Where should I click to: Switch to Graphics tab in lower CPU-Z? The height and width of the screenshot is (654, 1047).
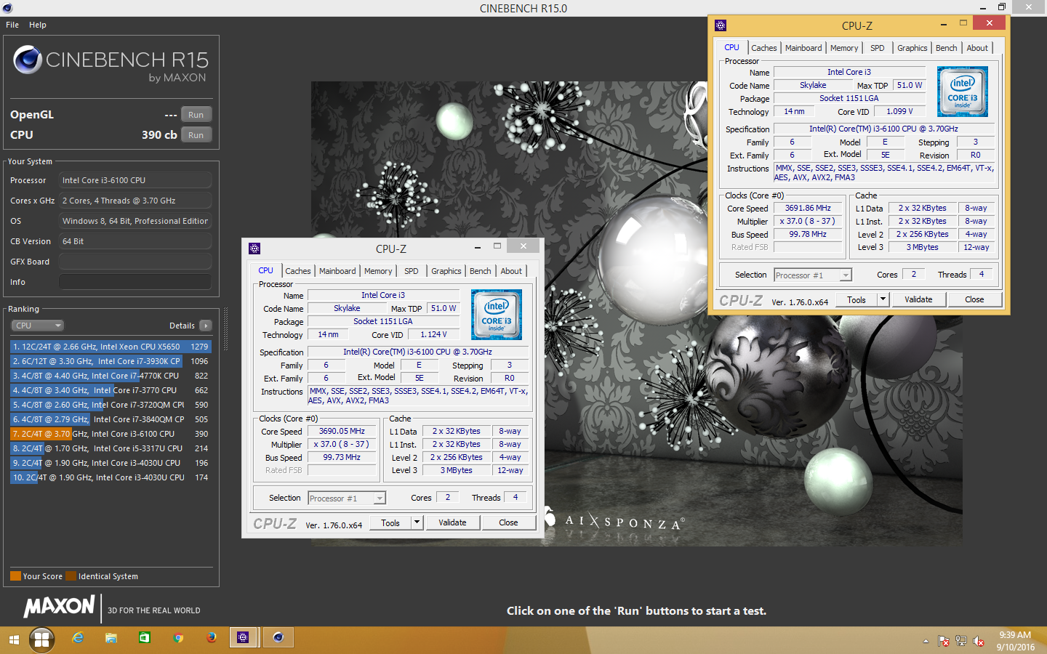pyautogui.click(x=446, y=271)
